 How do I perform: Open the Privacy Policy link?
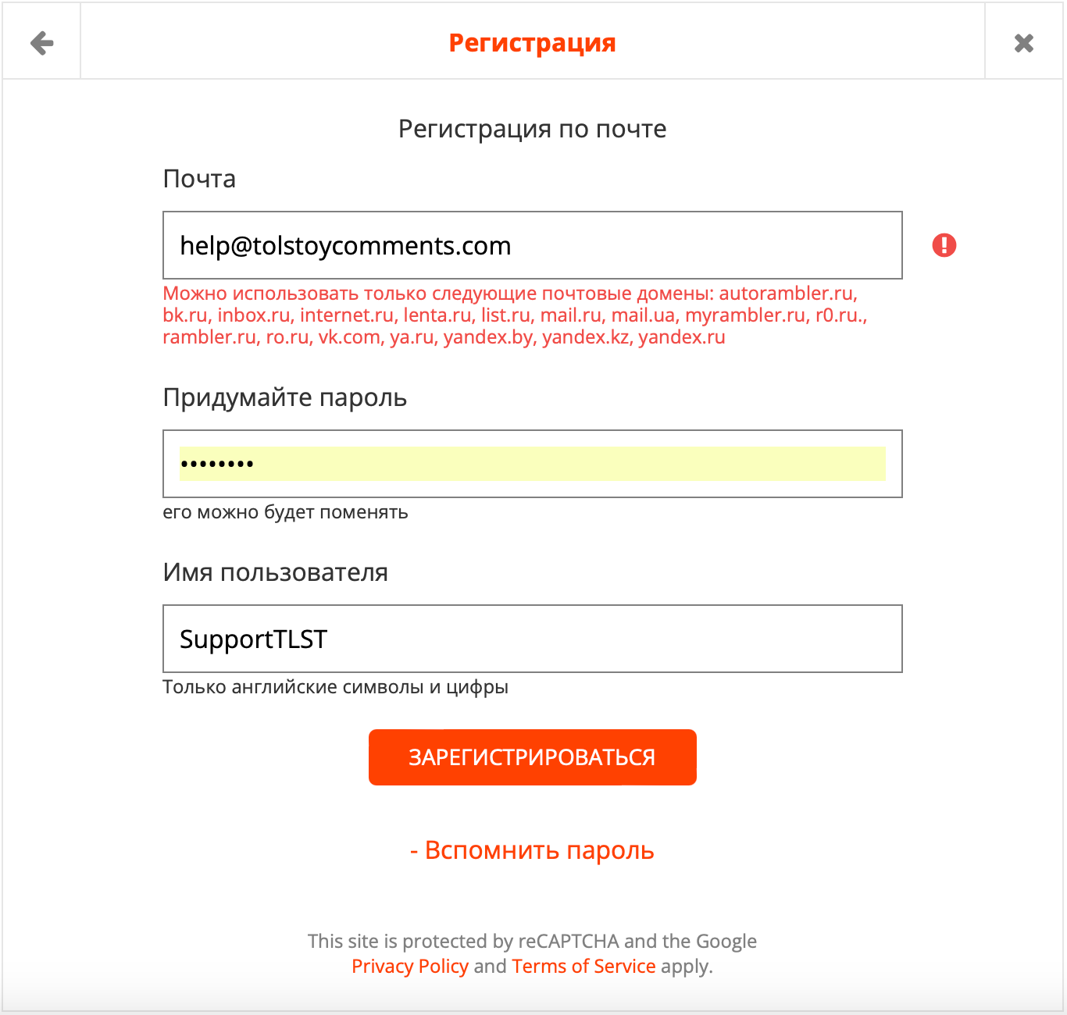click(x=410, y=966)
